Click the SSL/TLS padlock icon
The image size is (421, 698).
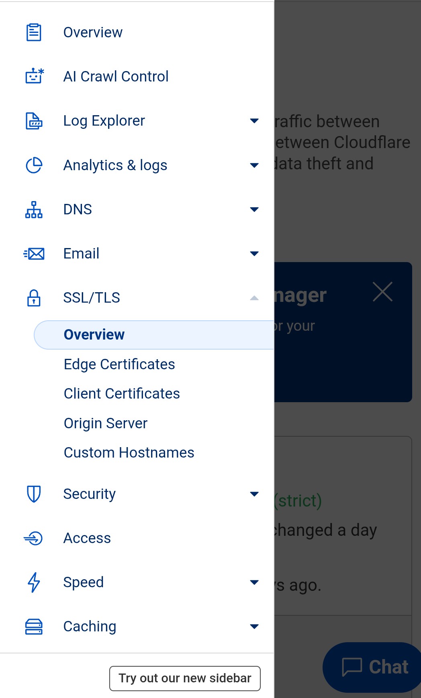34,298
